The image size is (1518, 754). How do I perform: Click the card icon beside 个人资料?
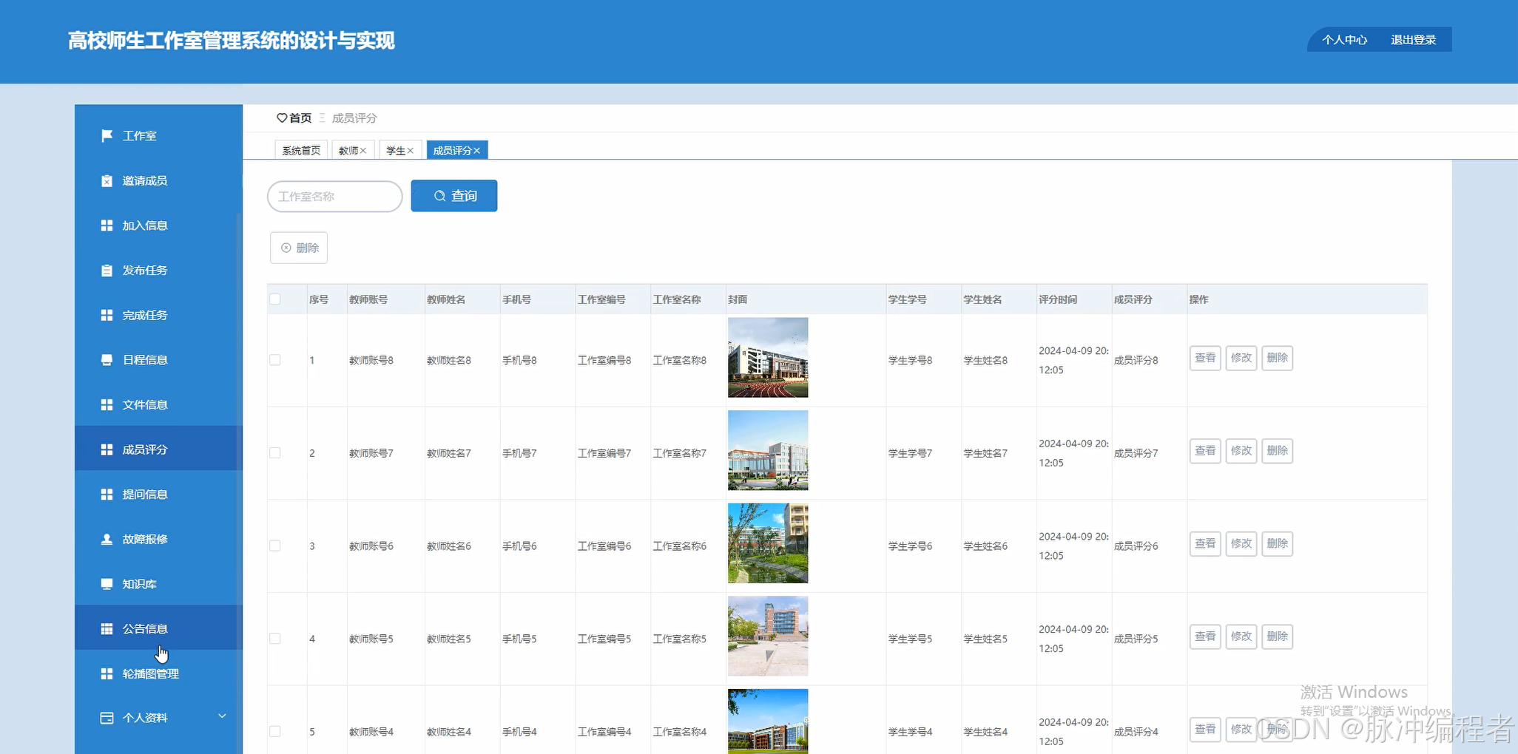pos(107,718)
